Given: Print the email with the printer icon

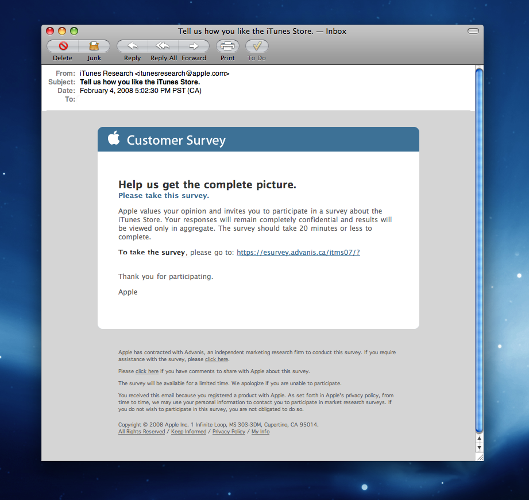Looking at the screenshot, I should 227,46.
